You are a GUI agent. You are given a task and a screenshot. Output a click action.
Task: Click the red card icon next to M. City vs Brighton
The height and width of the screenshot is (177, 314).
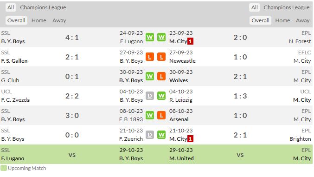[190, 139]
